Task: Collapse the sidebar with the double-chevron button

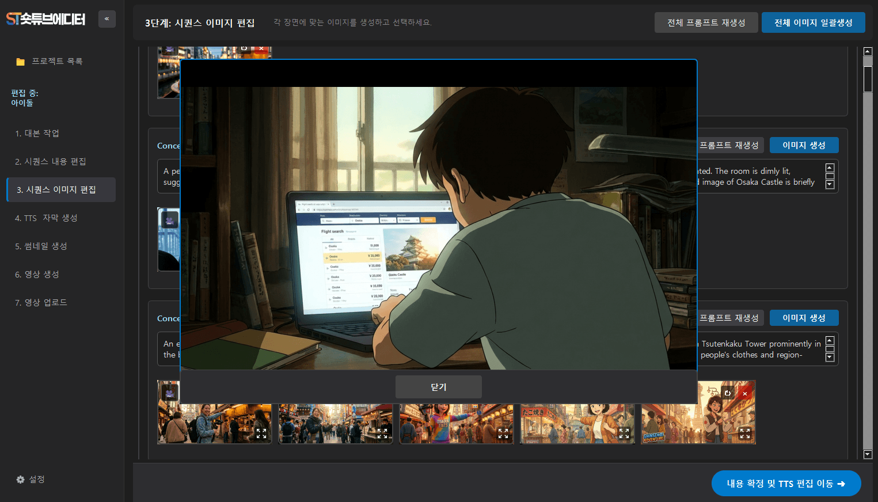Action: [x=107, y=19]
